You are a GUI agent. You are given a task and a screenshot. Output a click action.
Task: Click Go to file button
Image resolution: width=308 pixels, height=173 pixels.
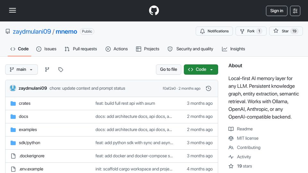[x=168, y=70]
